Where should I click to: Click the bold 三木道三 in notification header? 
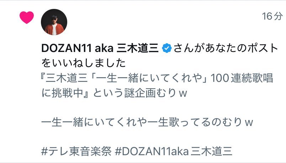coord(137,48)
